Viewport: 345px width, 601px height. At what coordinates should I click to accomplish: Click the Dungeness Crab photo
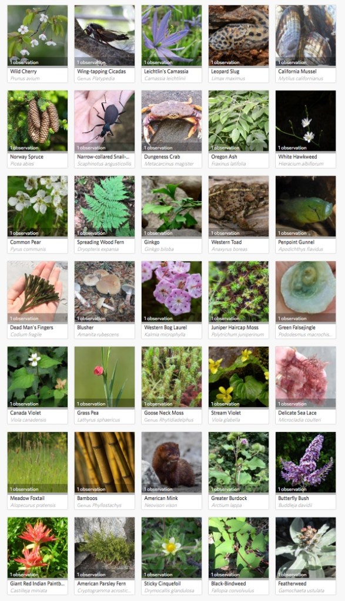pos(172,121)
